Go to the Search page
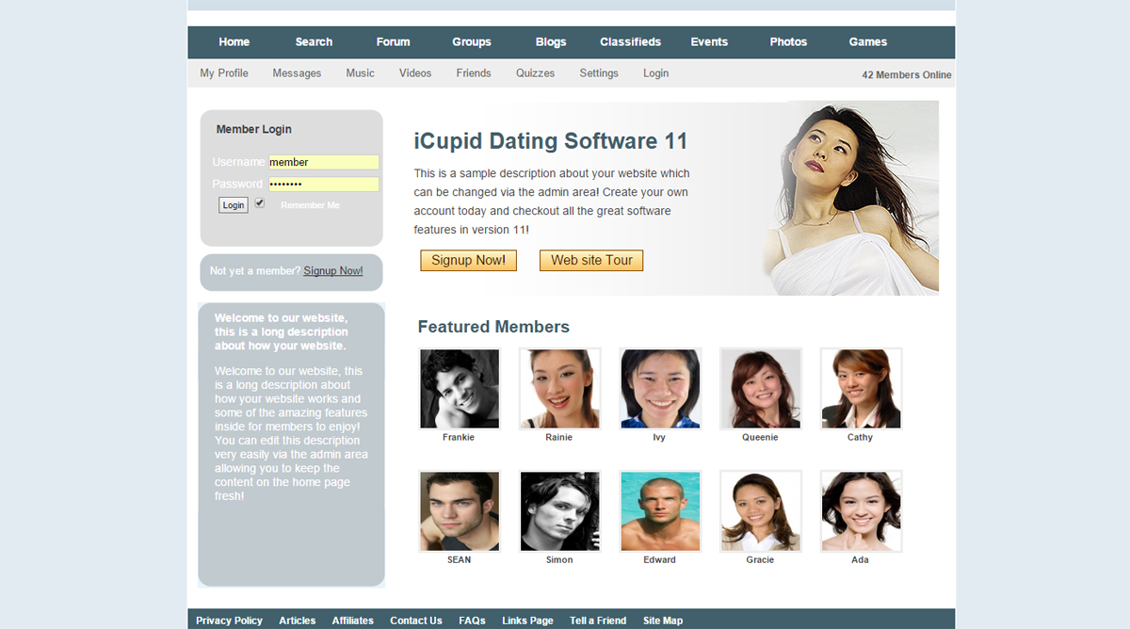 (x=314, y=42)
